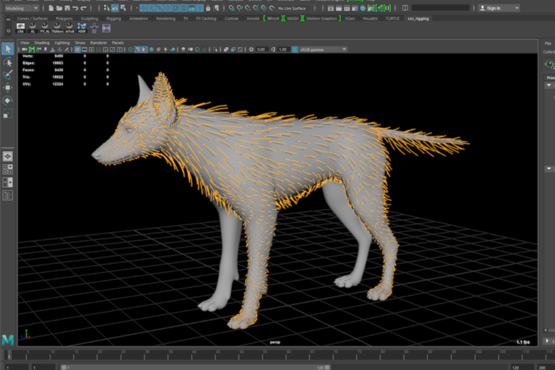Open the Sign In account dropdown

[517, 8]
